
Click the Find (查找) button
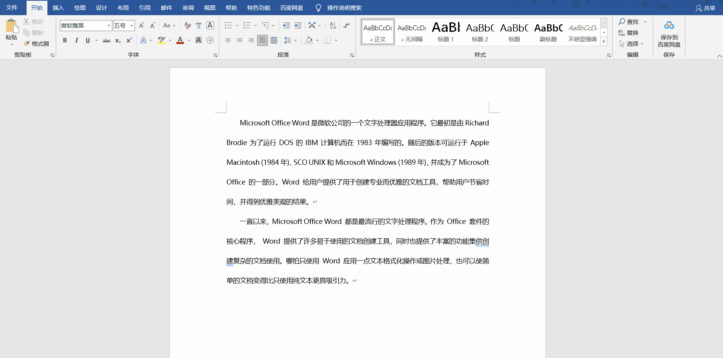click(x=629, y=22)
